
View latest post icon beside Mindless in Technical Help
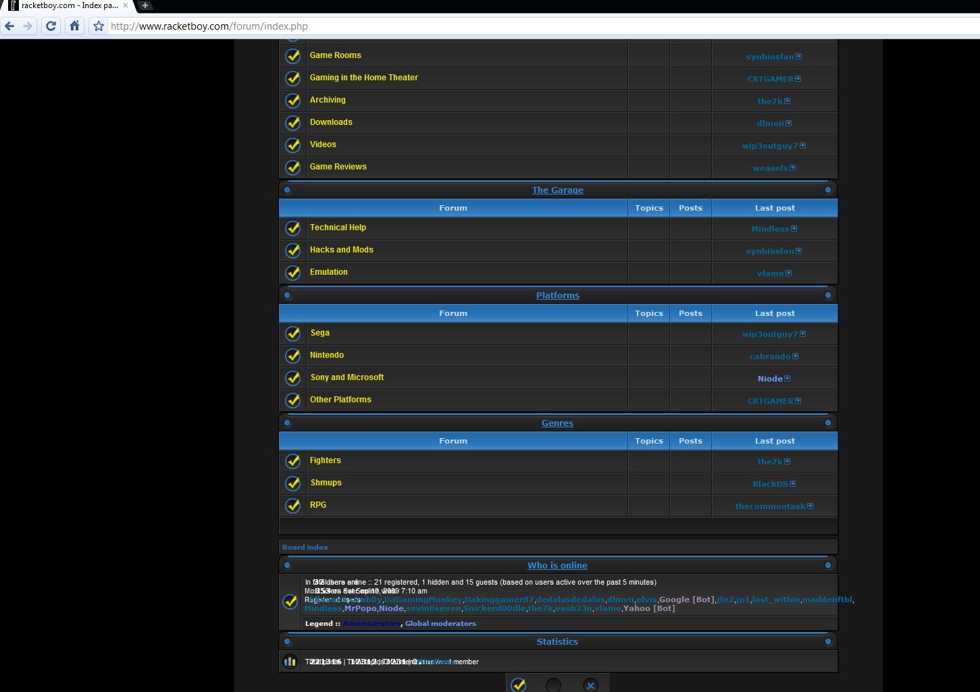point(794,229)
